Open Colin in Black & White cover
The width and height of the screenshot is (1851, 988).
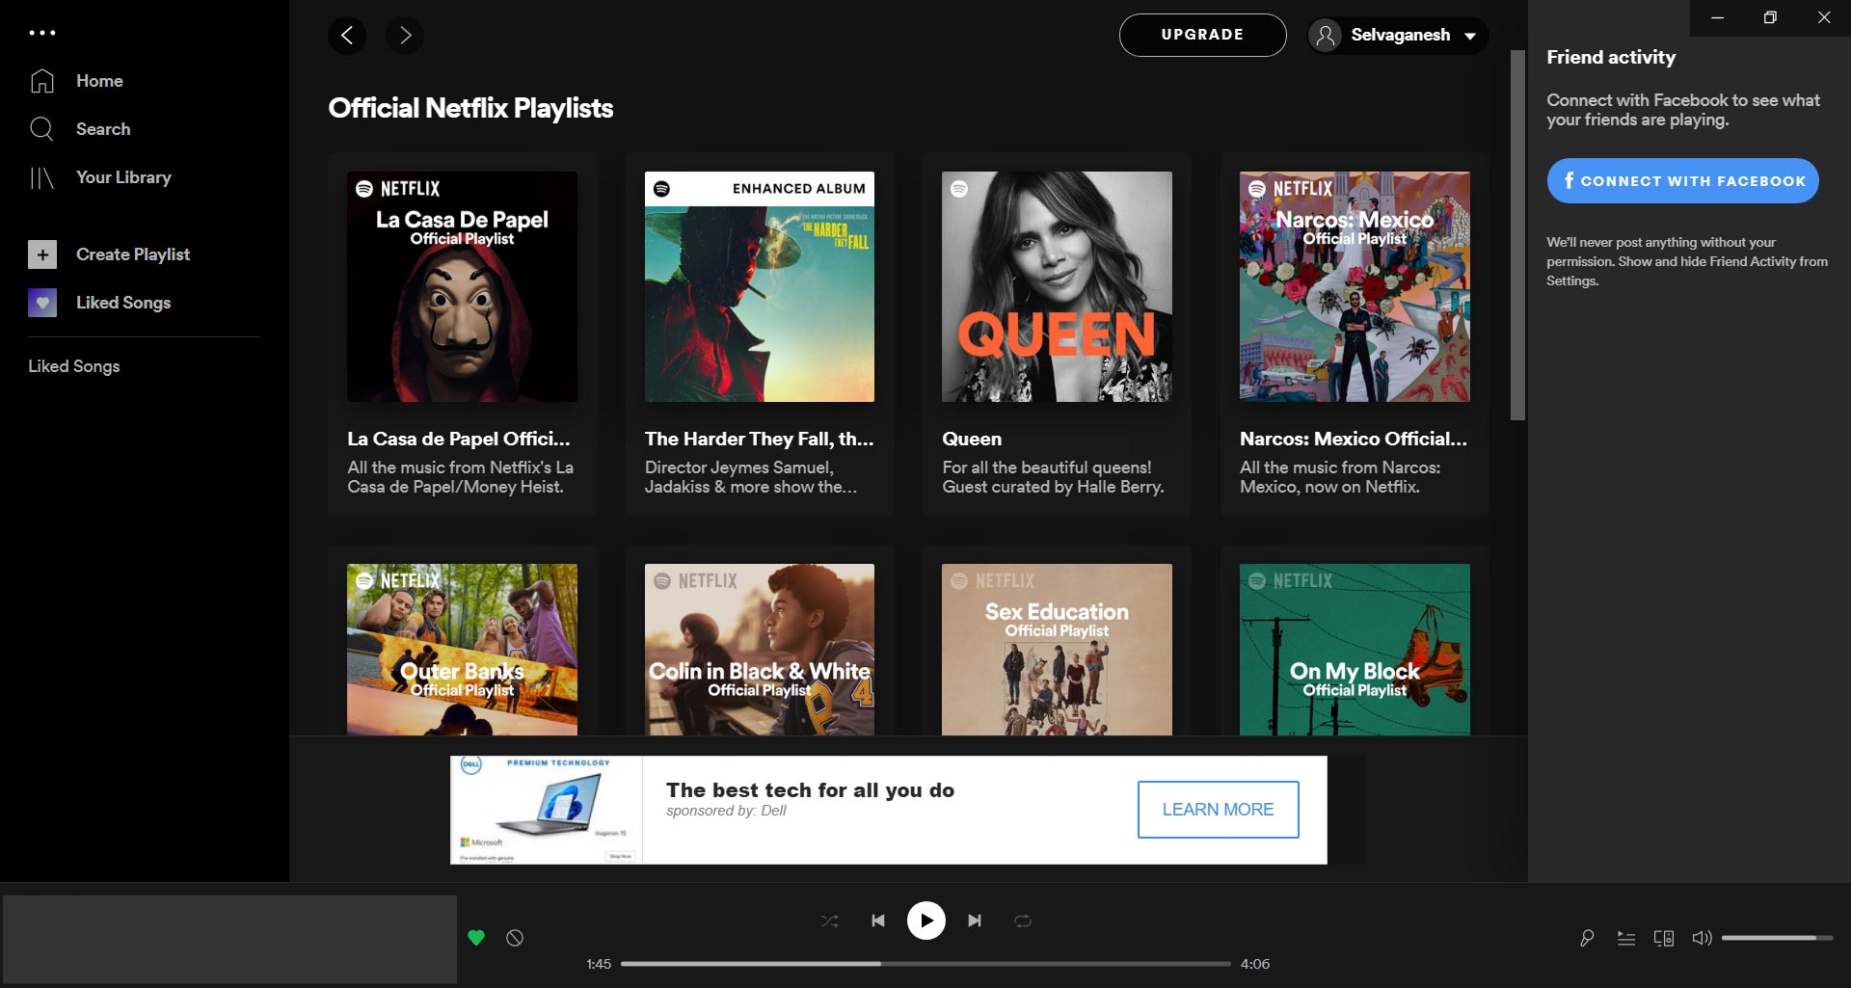pos(760,650)
